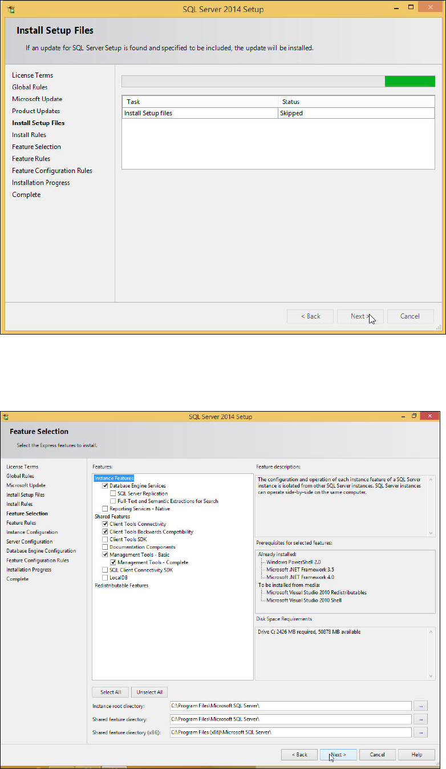This screenshot has width=446, height=769.
Task: Click the Shared feature directory (x86) field
Action: tap(290, 732)
